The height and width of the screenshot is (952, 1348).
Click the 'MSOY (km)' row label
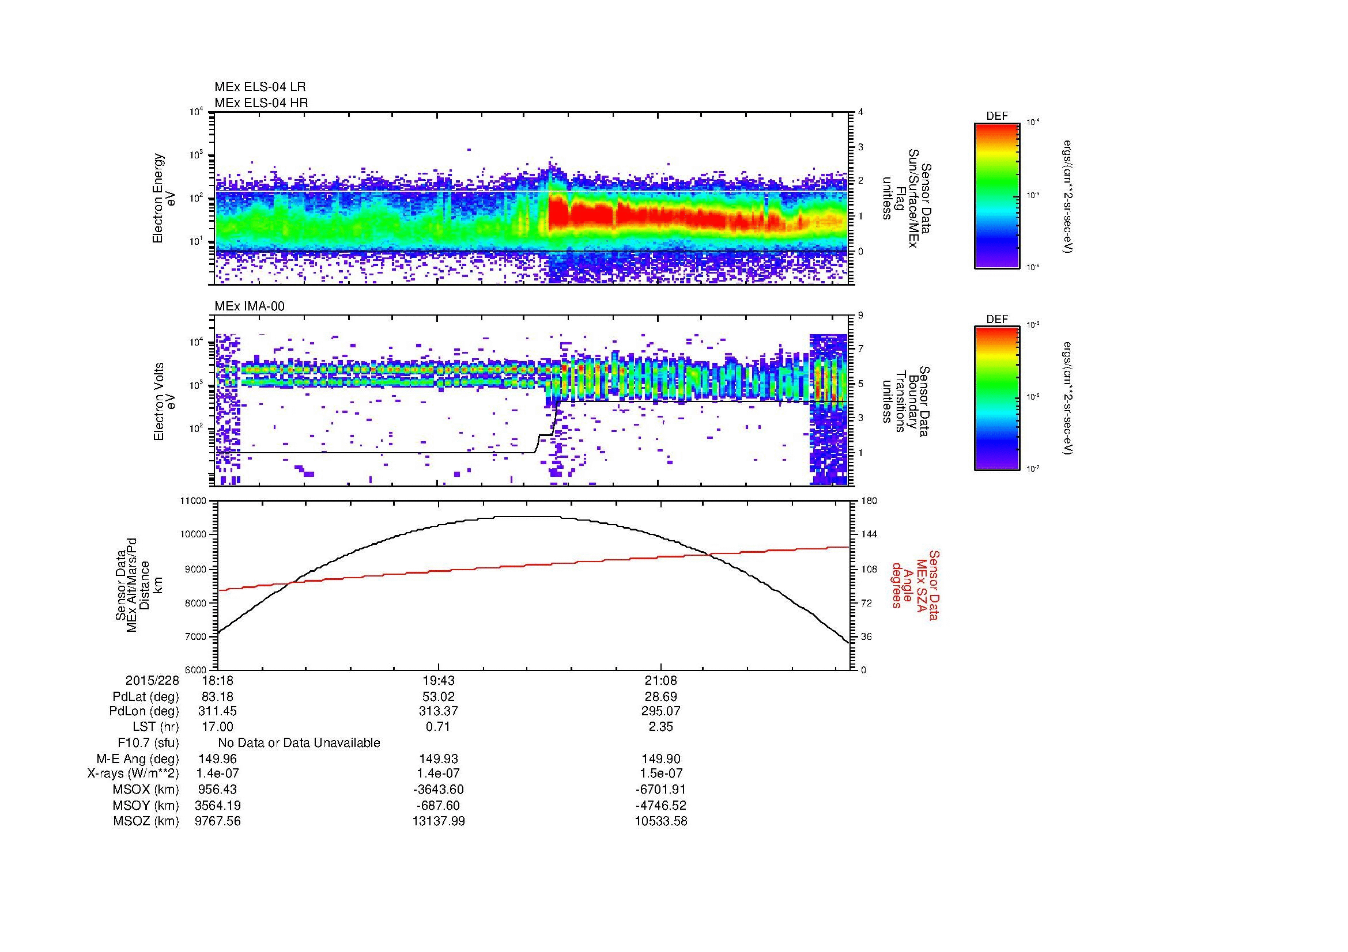[x=146, y=805]
